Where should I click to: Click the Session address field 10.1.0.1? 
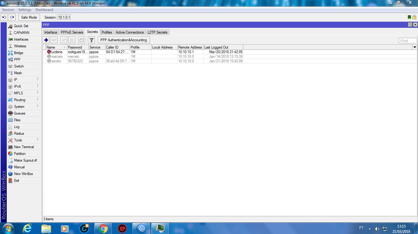[64, 17]
